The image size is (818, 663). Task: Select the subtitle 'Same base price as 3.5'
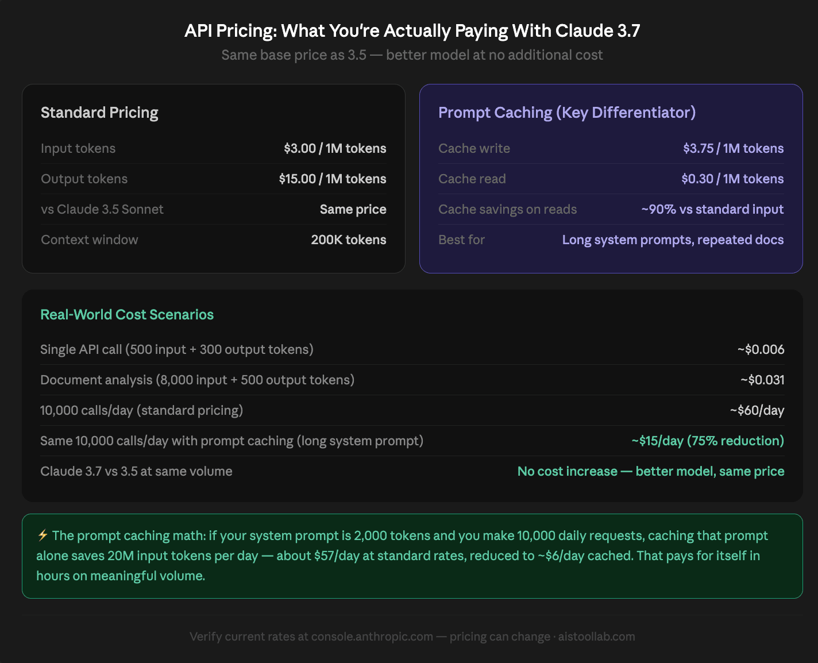(294, 55)
